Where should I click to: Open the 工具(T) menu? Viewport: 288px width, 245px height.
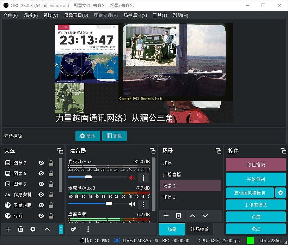click(160, 15)
